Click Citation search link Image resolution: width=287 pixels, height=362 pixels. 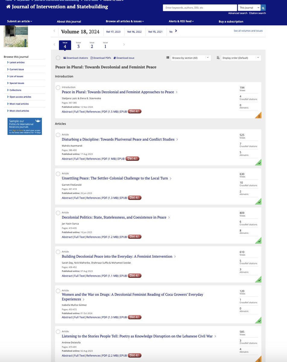[257, 13]
